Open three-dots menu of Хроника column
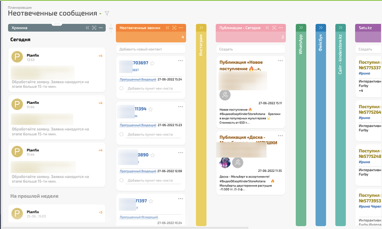This screenshot has width=382, height=229. [x=101, y=28]
